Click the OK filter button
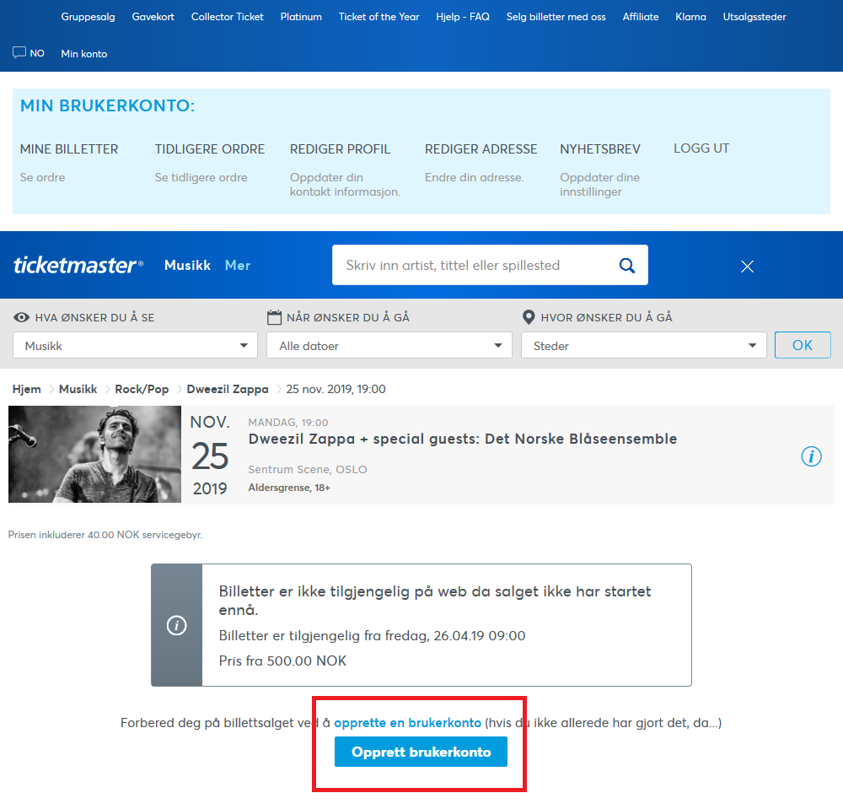The width and height of the screenshot is (843, 809). click(x=803, y=345)
